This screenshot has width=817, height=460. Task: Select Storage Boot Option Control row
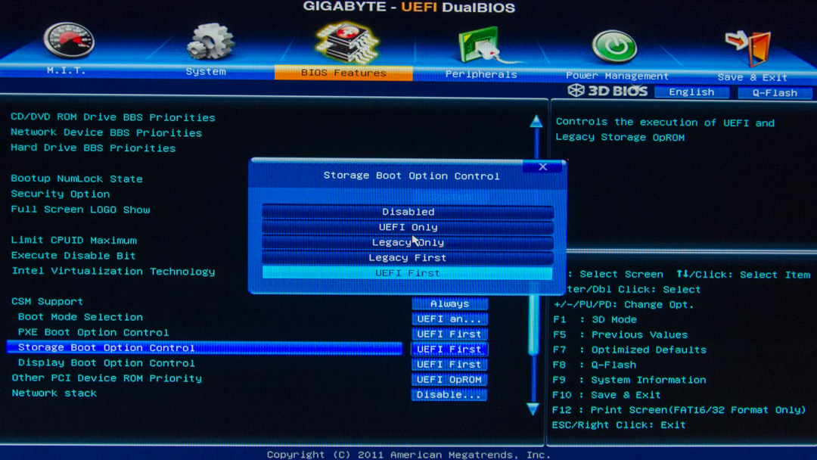(205, 347)
